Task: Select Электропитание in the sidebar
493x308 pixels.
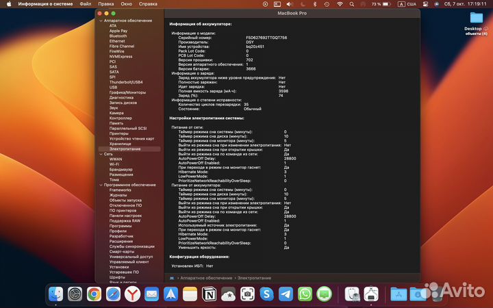Action: (129, 149)
